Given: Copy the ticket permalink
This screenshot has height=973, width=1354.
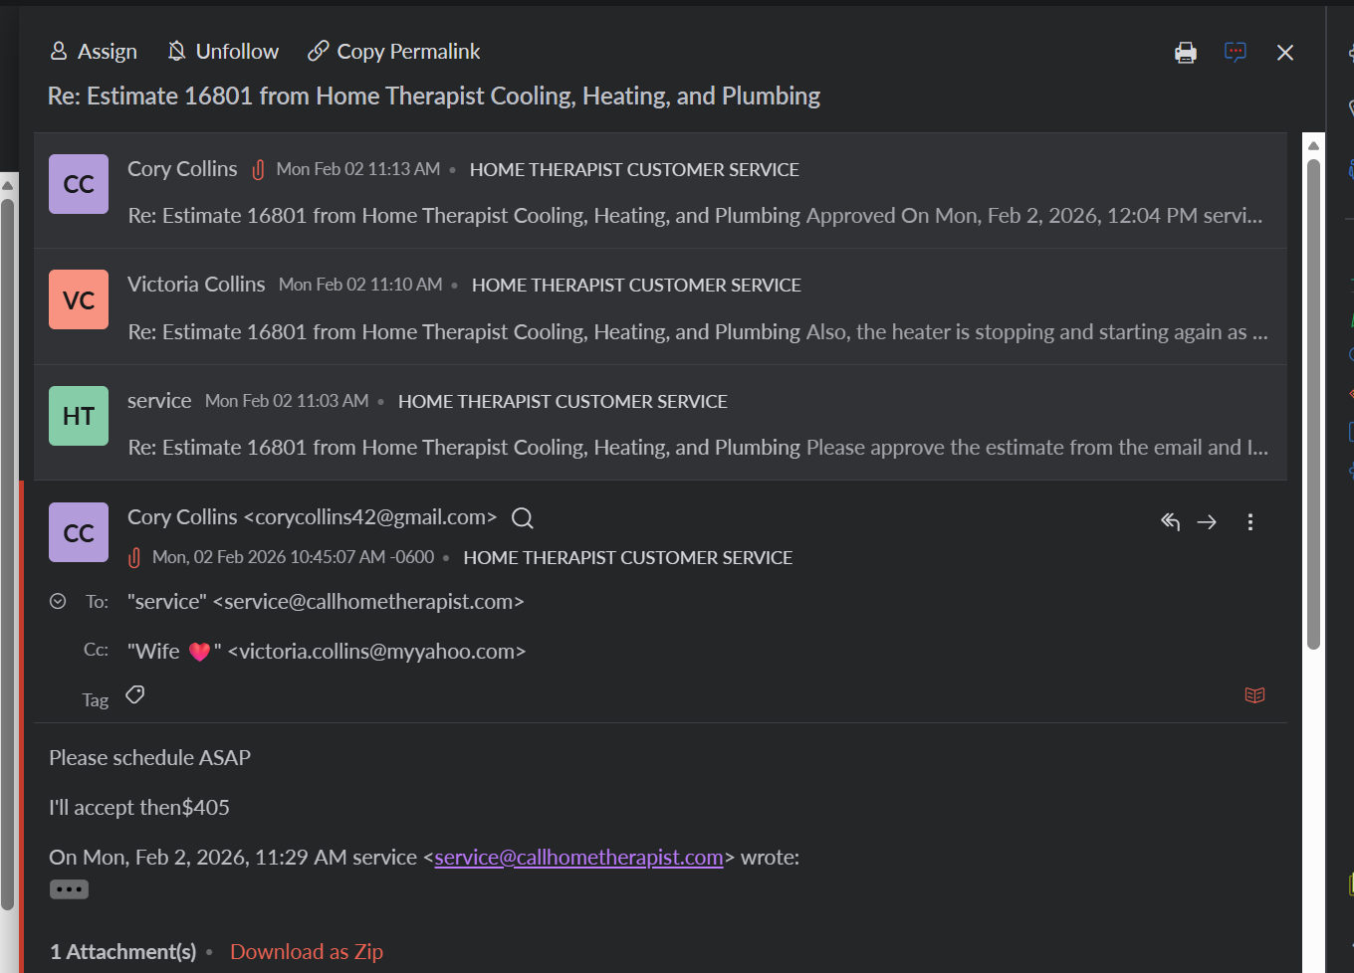Looking at the screenshot, I should (x=394, y=52).
